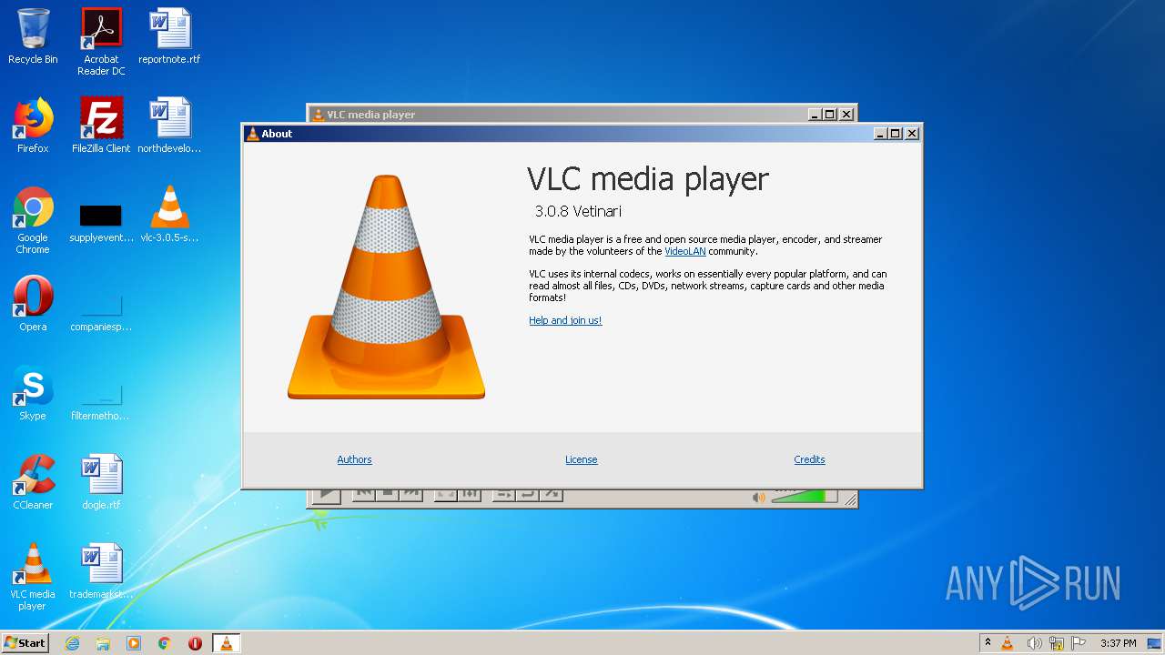Launch Chrome from the taskbar
The height and width of the screenshot is (655, 1165).
165,643
